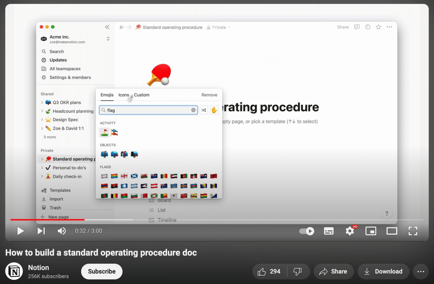Open the skin tone hand selector
This screenshot has width=434, height=284.
(214, 110)
